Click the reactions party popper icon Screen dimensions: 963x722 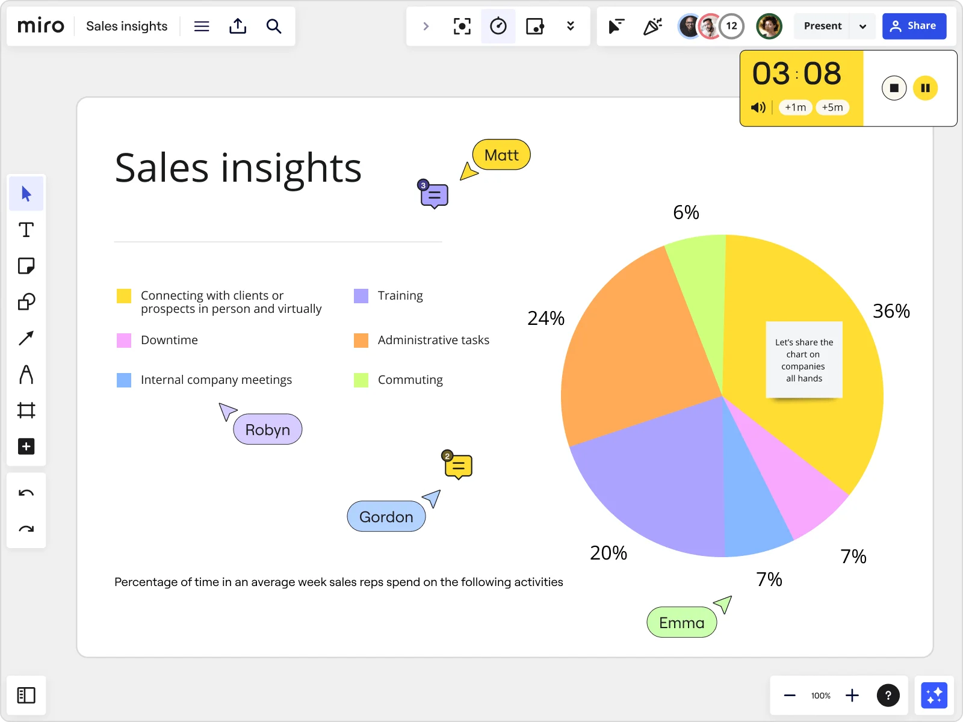tap(652, 26)
